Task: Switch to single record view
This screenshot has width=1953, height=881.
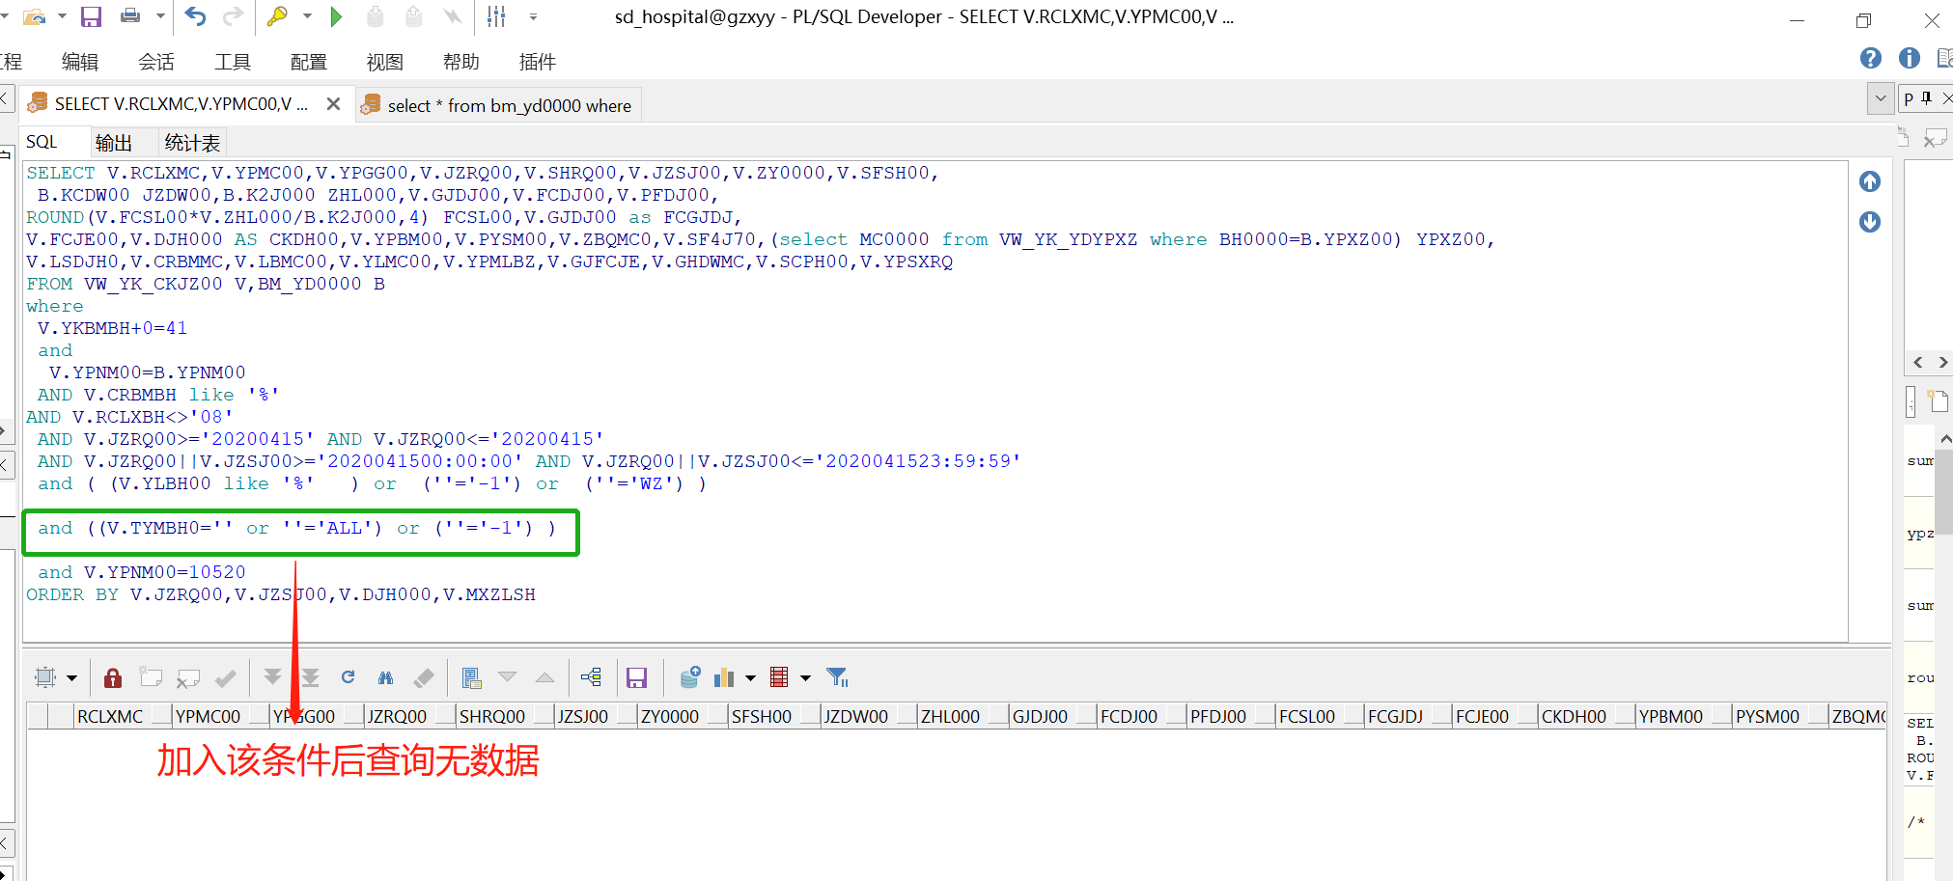Action: [x=471, y=677]
